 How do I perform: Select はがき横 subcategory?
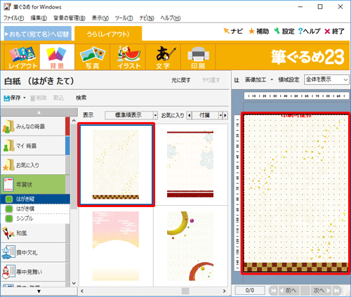coord(35,209)
